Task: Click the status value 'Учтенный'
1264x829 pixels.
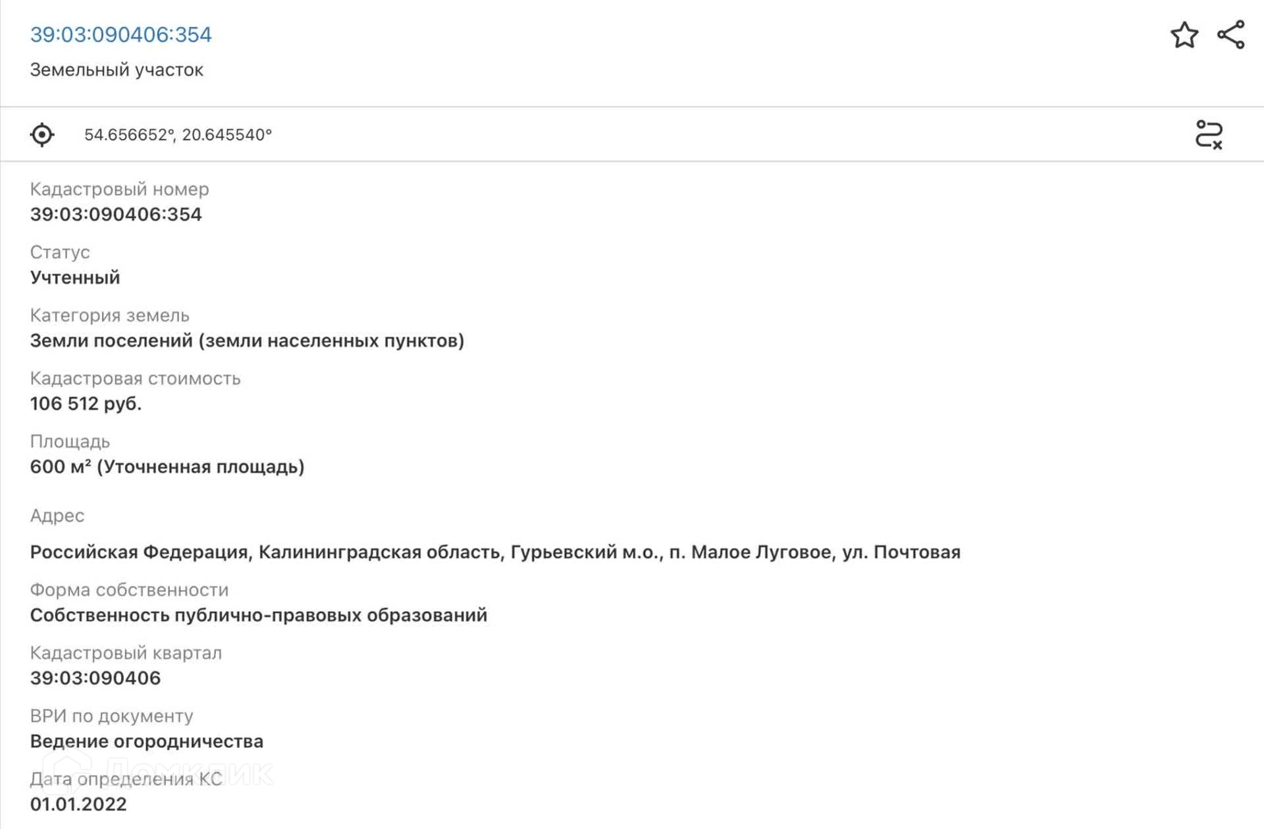Action: point(75,277)
